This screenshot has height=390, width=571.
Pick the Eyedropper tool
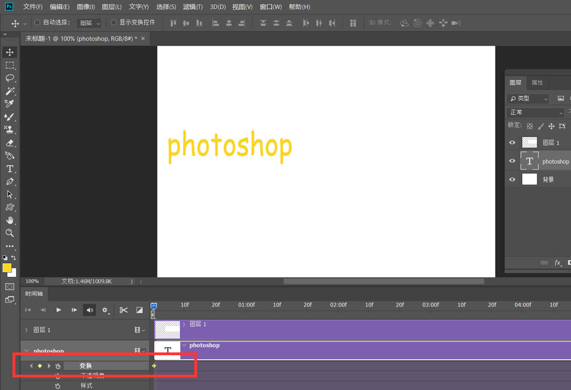point(10,104)
